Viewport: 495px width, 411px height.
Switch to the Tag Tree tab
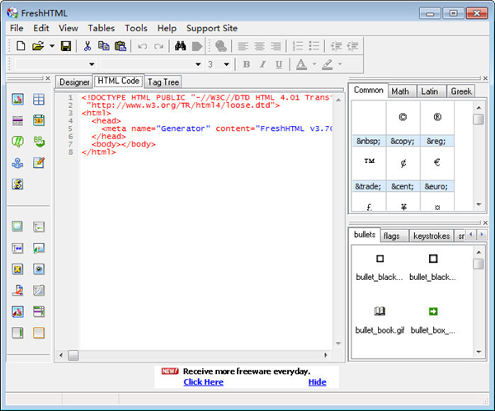tap(162, 82)
